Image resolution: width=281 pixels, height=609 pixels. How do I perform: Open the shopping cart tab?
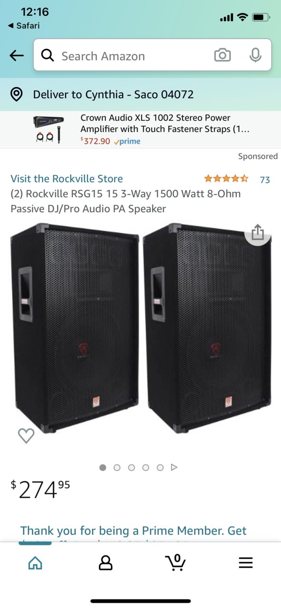(x=175, y=562)
